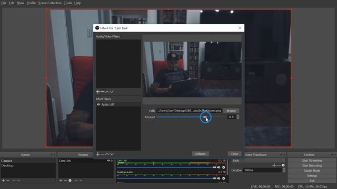The image size is (337, 189).
Task: Remove the selected source
Action: coord(65,181)
